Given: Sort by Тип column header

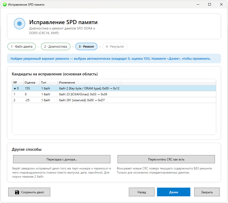Looking at the screenshot, I should click(49, 83).
